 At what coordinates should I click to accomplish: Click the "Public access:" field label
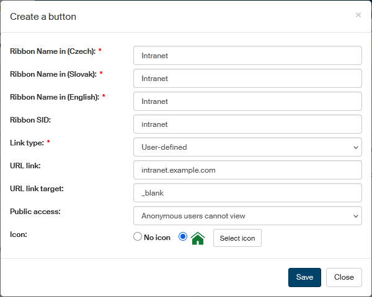point(35,211)
